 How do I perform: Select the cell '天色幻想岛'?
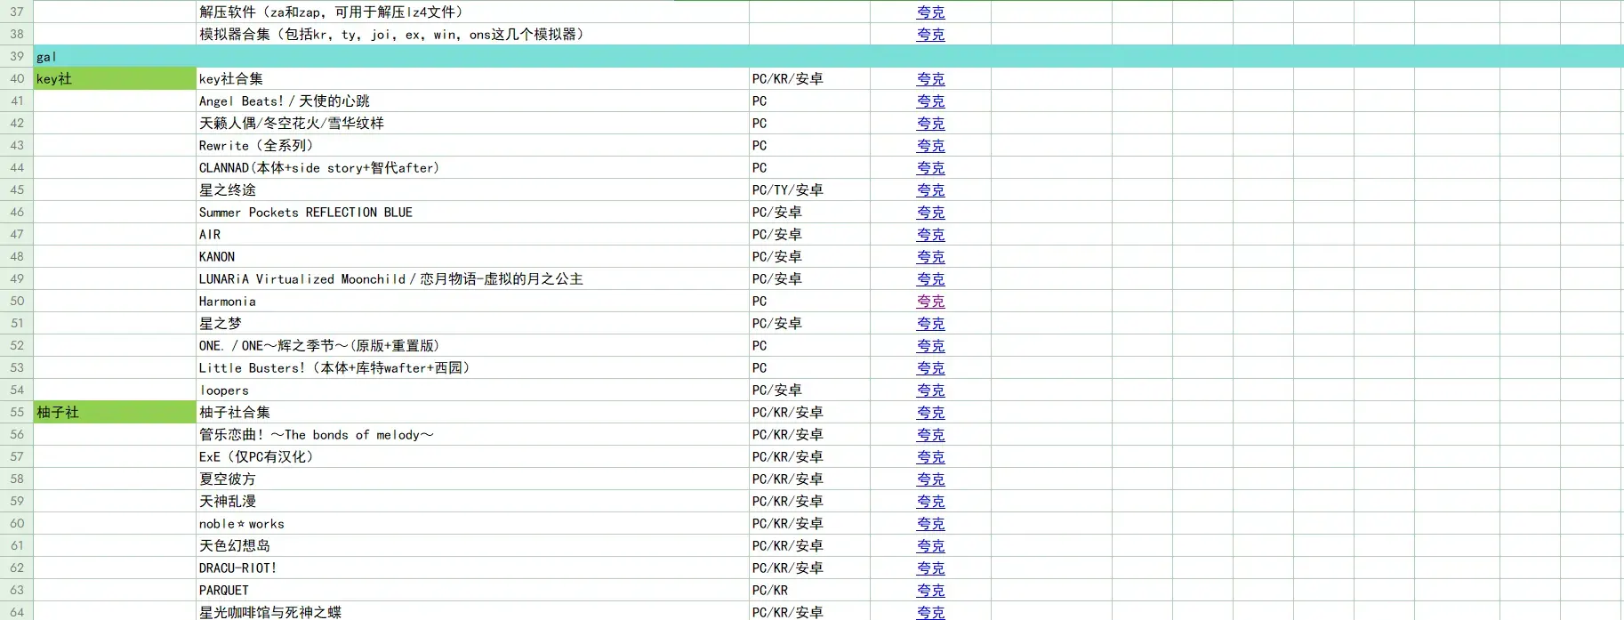(x=472, y=545)
